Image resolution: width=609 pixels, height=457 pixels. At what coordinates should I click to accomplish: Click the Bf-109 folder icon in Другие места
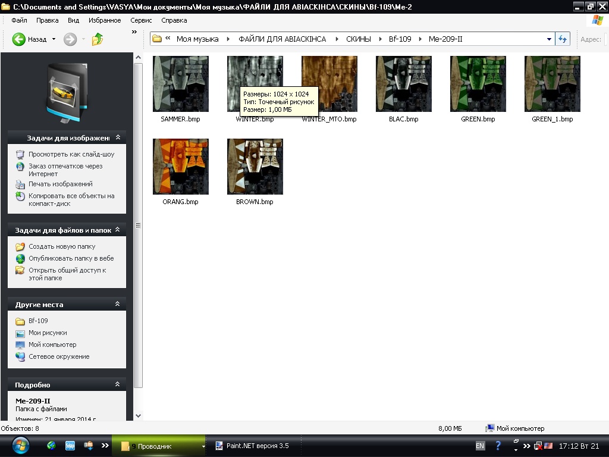20,321
